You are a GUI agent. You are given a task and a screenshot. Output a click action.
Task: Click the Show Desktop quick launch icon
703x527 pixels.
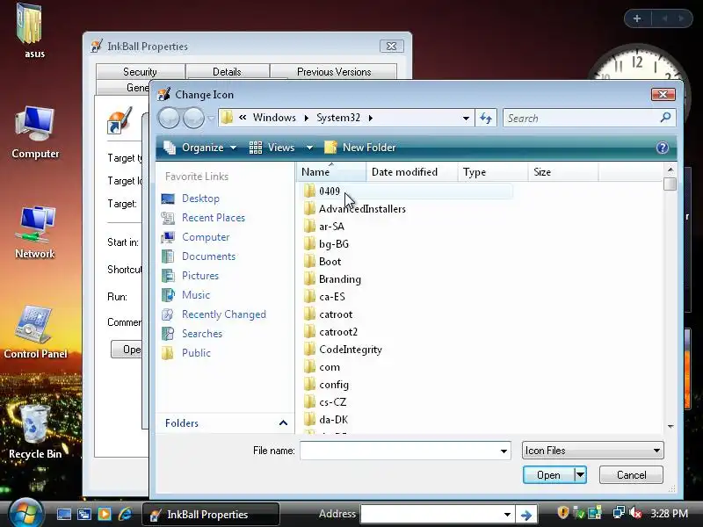[x=63, y=514]
